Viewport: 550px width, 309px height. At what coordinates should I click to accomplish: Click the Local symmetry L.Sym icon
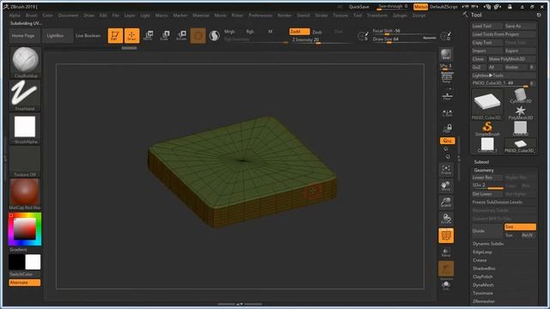point(447,113)
